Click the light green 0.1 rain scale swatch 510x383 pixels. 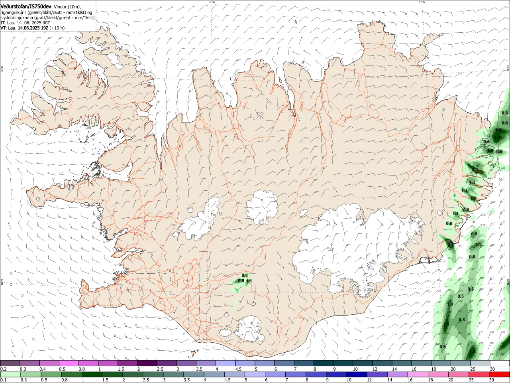(x=10, y=374)
